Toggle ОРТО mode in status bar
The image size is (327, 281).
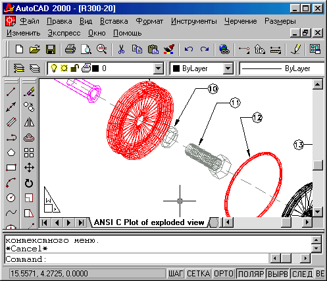click(224, 274)
